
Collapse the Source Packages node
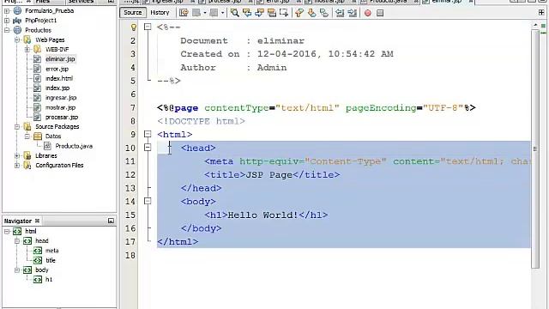(17, 126)
